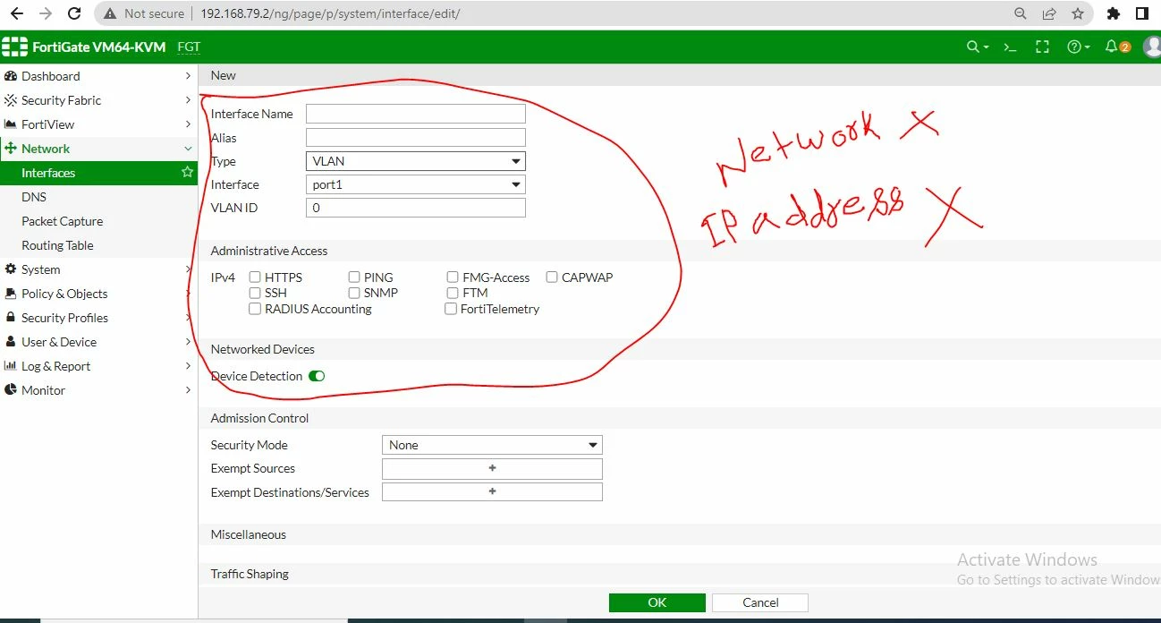Image resolution: width=1161 pixels, height=623 pixels.
Task: Add an Exempt Sources entry
Action: [x=492, y=468]
